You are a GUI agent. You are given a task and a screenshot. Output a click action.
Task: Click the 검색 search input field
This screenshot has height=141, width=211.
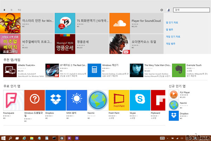[191, 10]
